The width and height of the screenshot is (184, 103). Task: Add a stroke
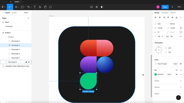coord(181,81)
